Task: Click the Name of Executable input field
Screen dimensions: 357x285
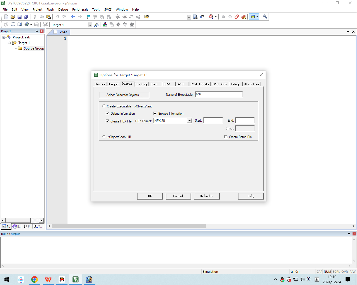Action: pos(219,94)
